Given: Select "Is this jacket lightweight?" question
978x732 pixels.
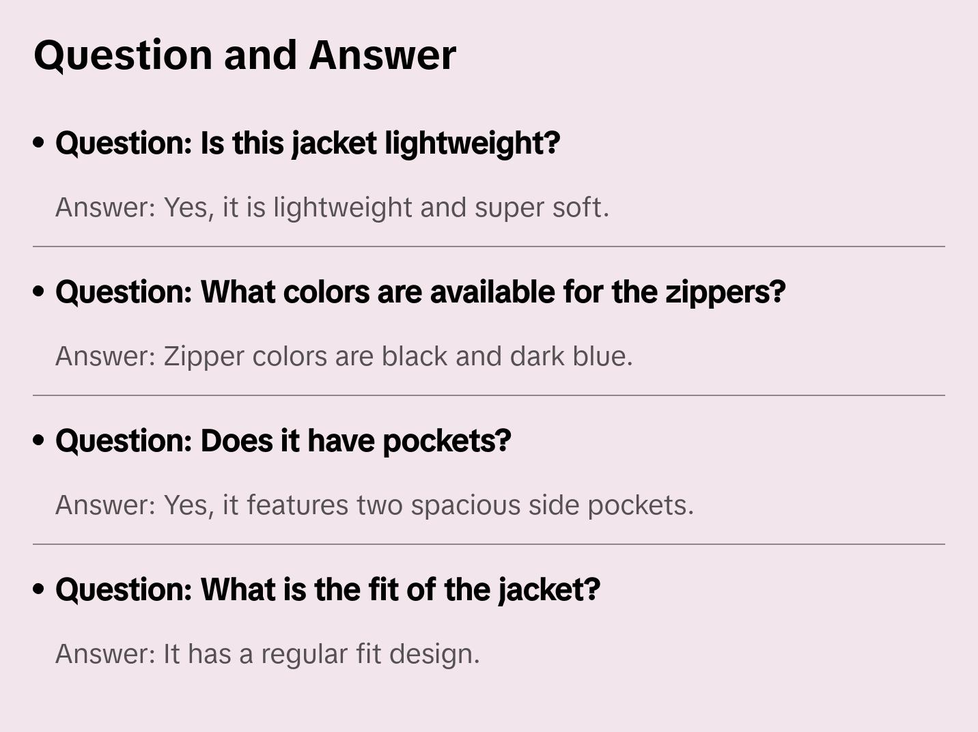Looking at the screenshot, I should [307, 143].
